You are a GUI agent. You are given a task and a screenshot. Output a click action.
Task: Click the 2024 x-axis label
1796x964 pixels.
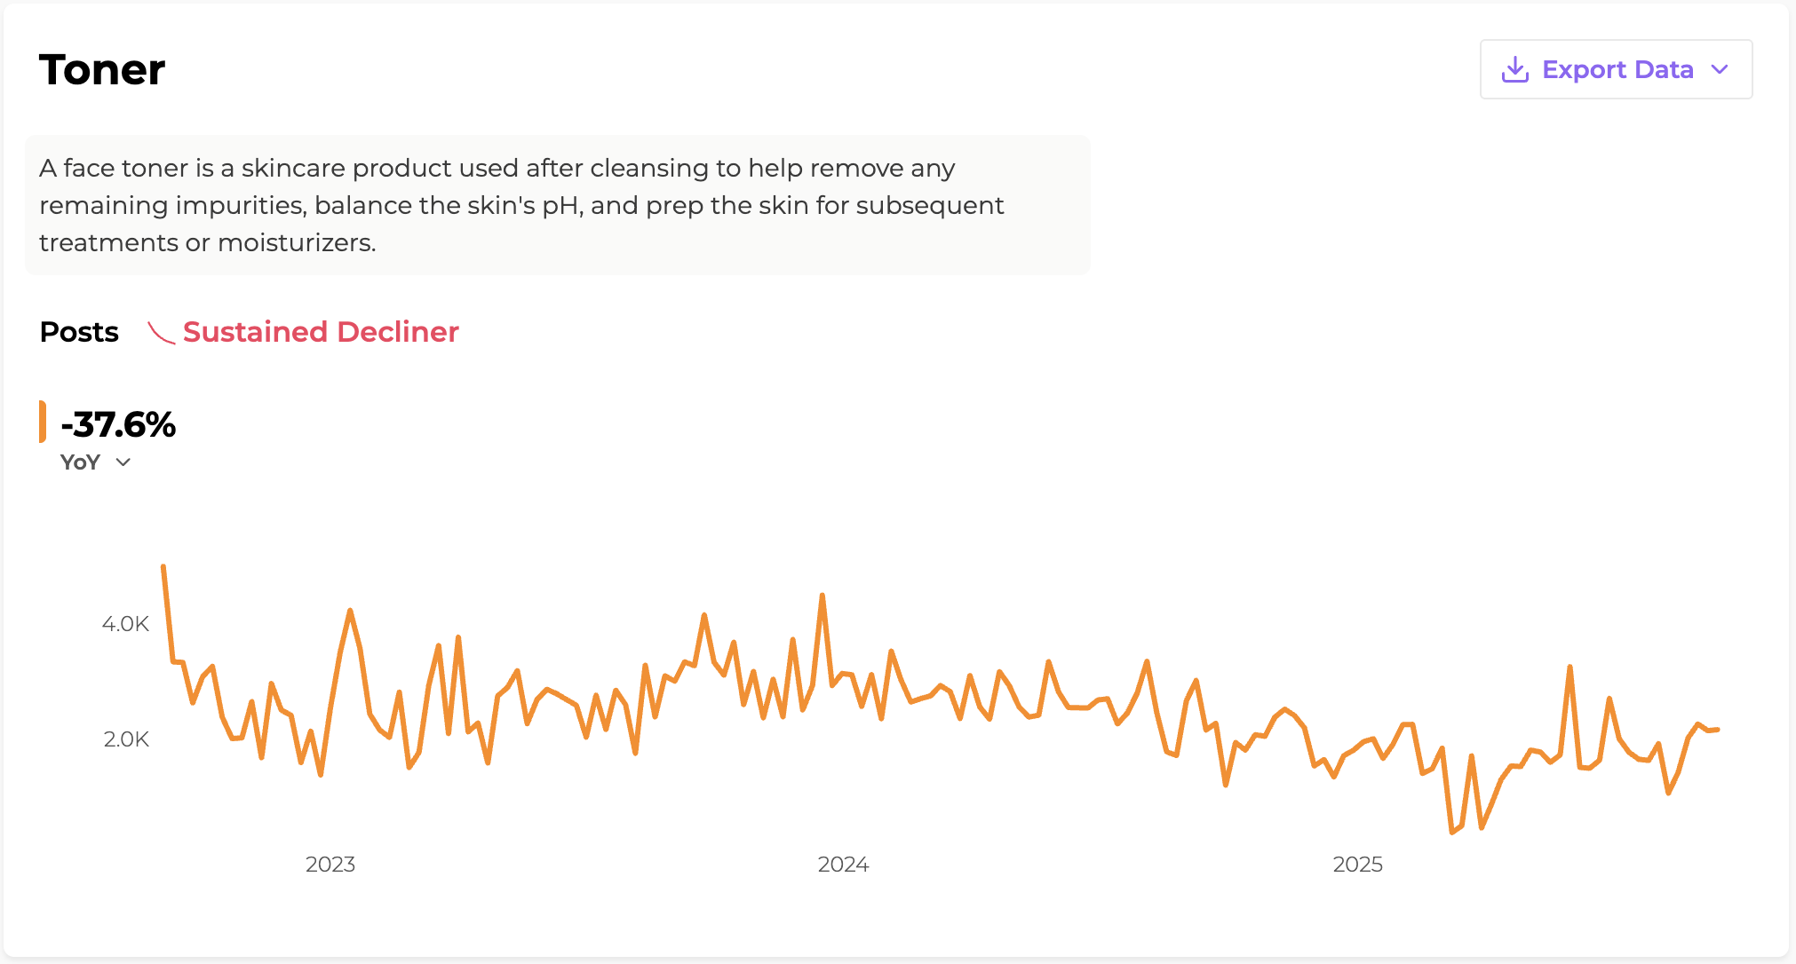coord(843,865)
